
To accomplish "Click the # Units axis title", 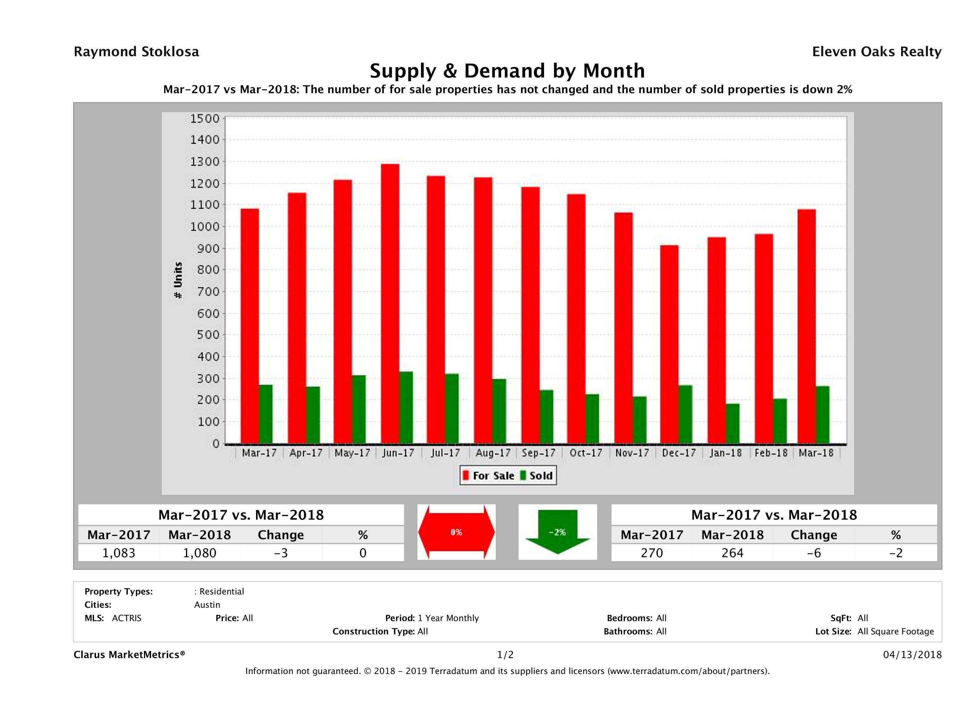I will (178, 280).
